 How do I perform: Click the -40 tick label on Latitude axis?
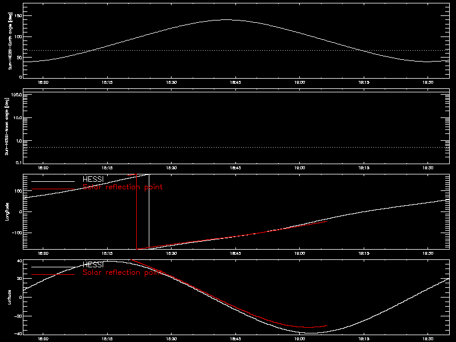[x=18, y=333]
